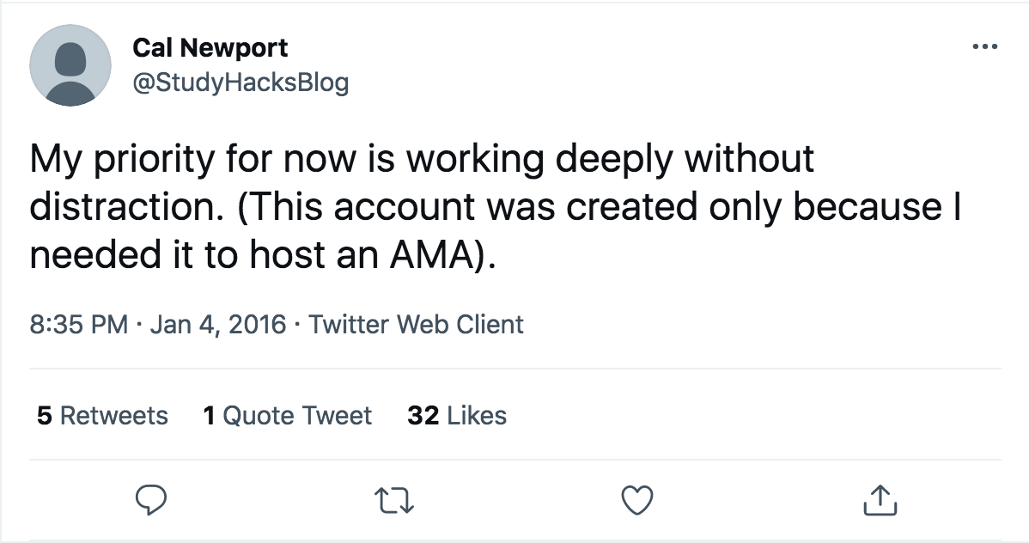
Task: Open the share tweet icon
Action: (878, 499)
